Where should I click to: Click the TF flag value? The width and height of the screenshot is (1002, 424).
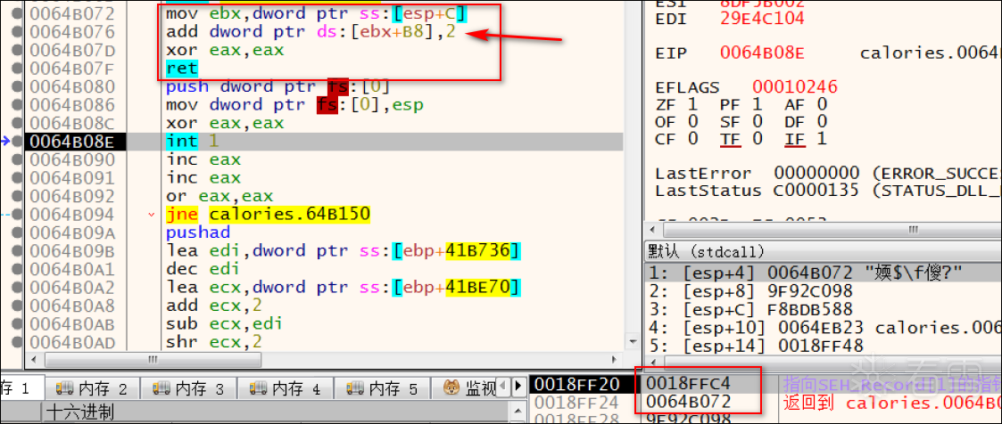click(758, 138)
